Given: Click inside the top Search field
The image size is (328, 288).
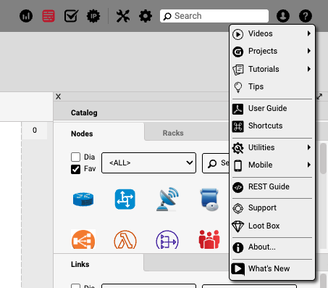Looking at the screenshot, I should (x=214, y=16).
